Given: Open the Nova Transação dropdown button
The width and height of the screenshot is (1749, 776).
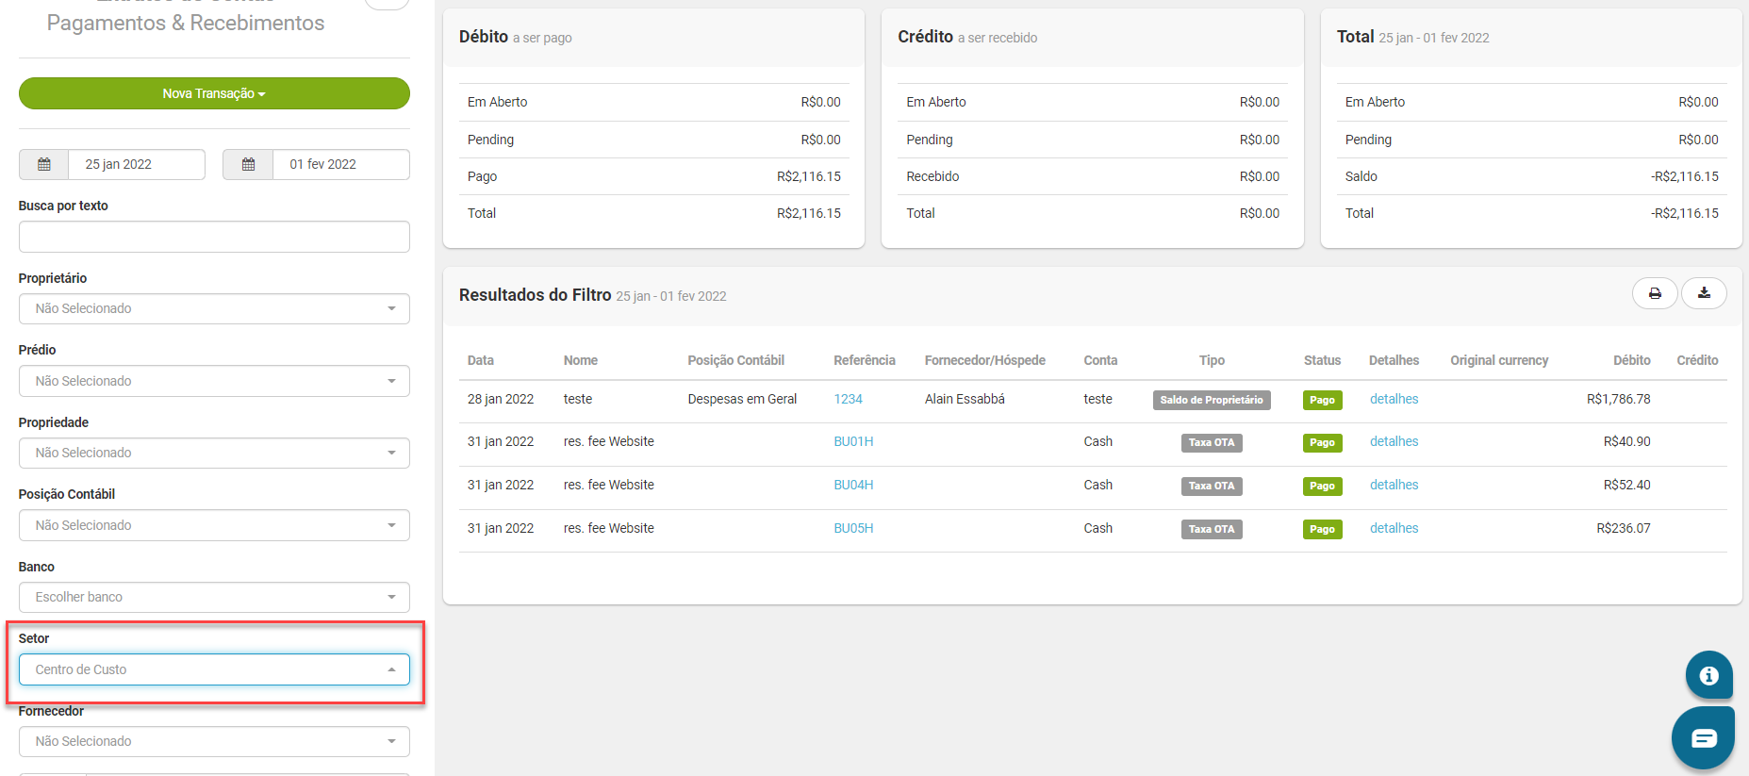Looking at the screenshot, I should tap(214, 93).
